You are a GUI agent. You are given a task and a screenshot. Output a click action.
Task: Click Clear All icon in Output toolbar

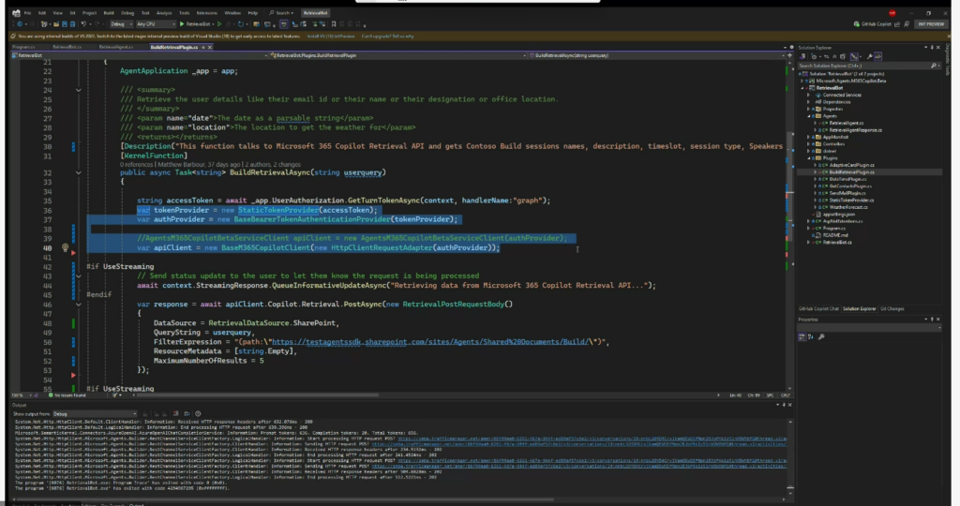coord(175,413)
